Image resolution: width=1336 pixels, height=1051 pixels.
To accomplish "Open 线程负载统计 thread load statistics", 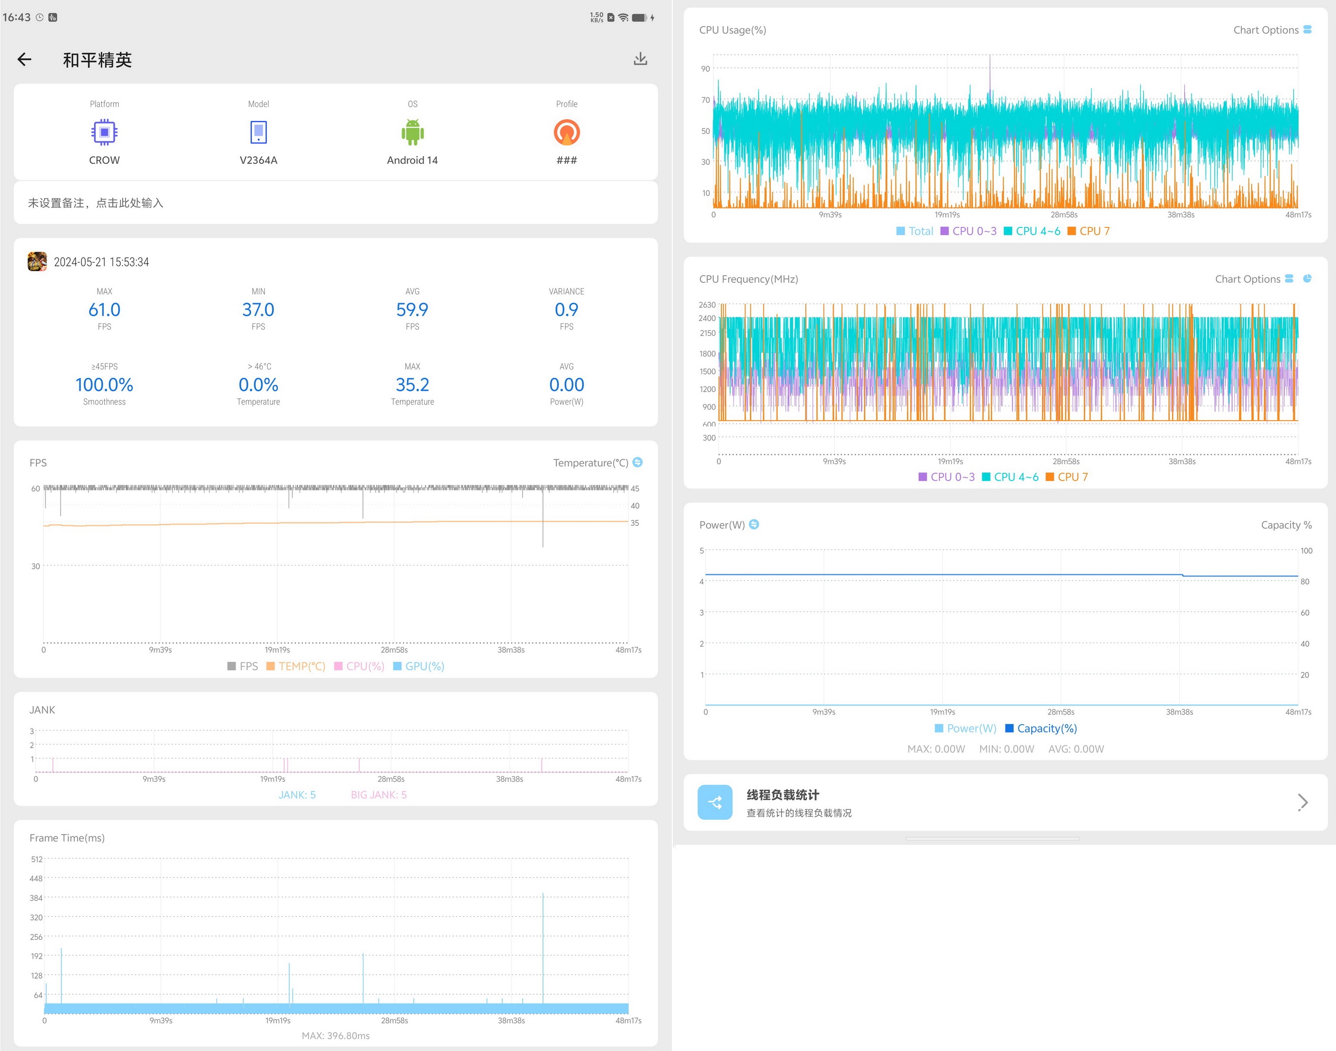I will (1005, 802).
